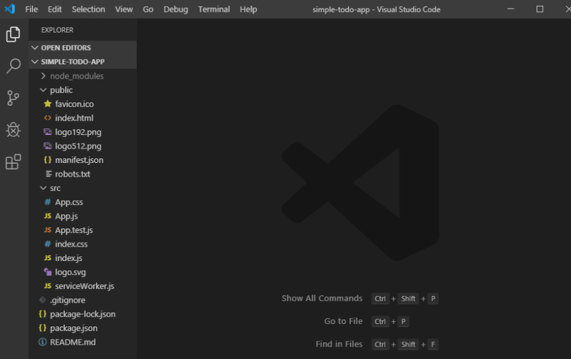This screenshot has height=359, width=571.
Task: Open logo192.png file name
Action: pyautogui.click(x=79, y=132)
